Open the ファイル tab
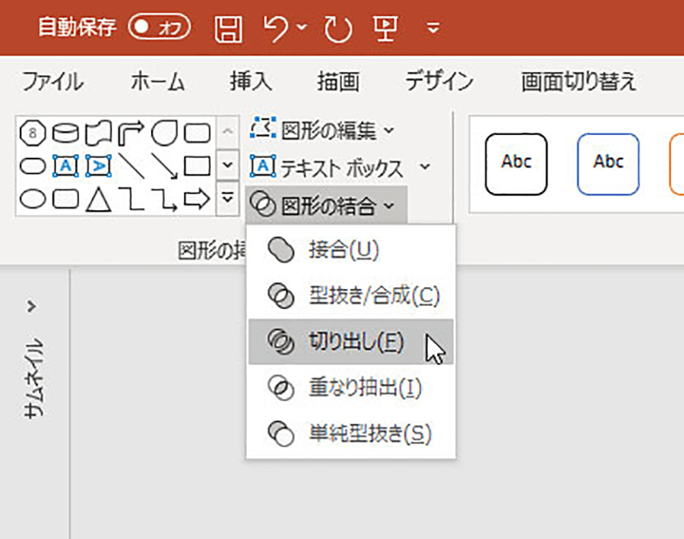This screenshot has width=684, height=539. [52, 81]
